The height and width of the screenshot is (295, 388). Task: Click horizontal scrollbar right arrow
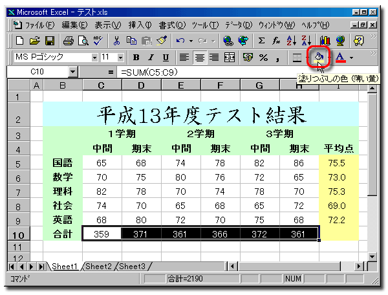pyautogui.click(x=359, y=267)
